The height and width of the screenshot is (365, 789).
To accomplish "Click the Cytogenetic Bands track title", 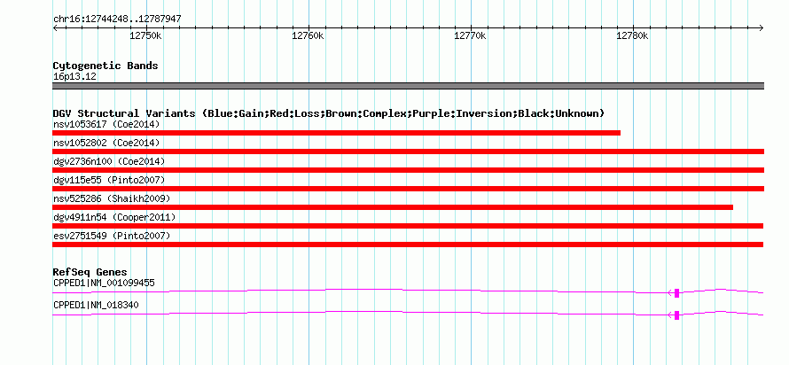I will (105, 66).
